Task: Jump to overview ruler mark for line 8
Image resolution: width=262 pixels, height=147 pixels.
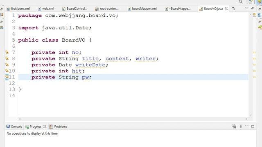Action: click(254, 59)
